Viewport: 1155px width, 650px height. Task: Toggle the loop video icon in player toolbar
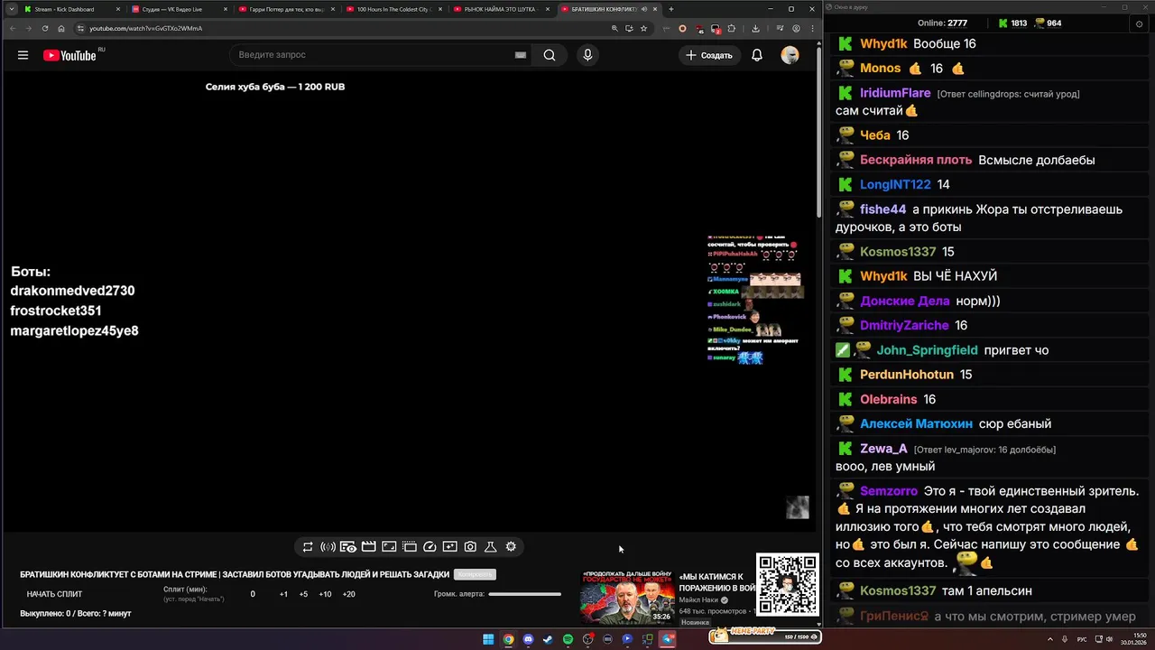click(308, 547)
